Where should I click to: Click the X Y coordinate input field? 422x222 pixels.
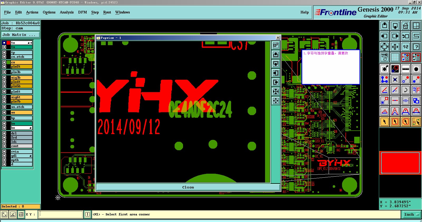click(61, 214)
